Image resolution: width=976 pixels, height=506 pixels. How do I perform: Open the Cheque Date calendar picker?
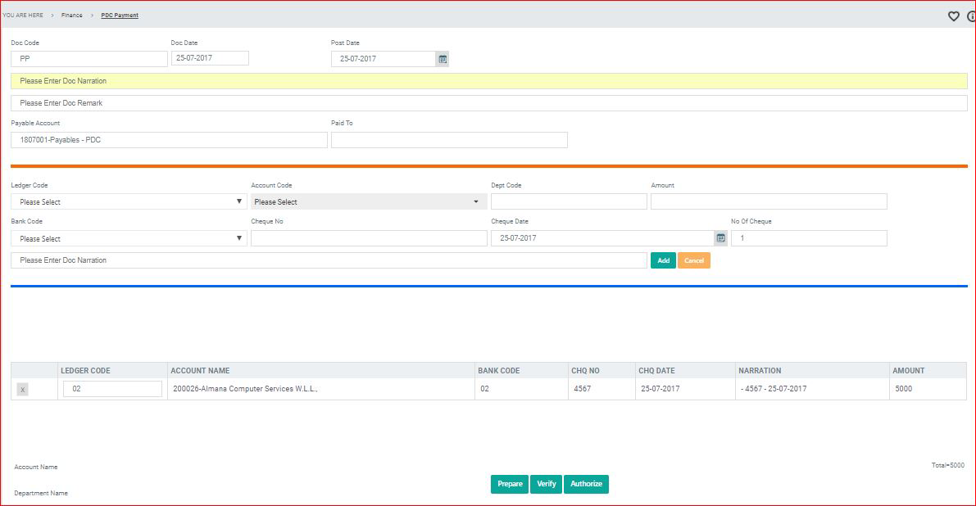(x=720, y=238)
